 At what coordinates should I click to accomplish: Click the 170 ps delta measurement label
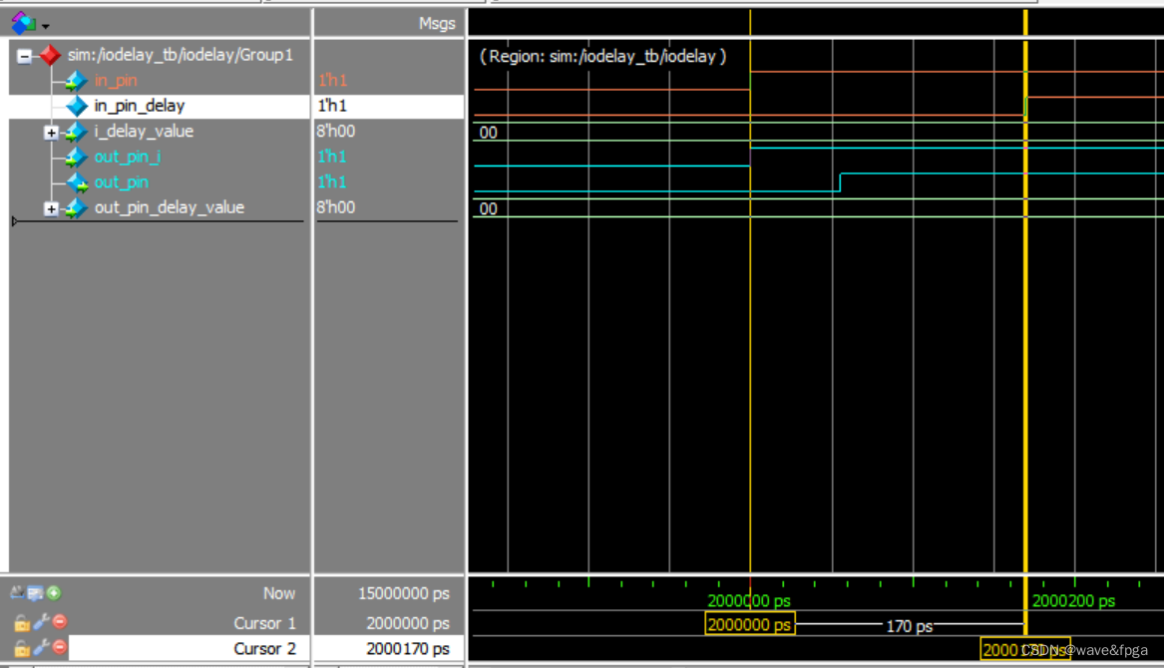click(x=909, y=626)
